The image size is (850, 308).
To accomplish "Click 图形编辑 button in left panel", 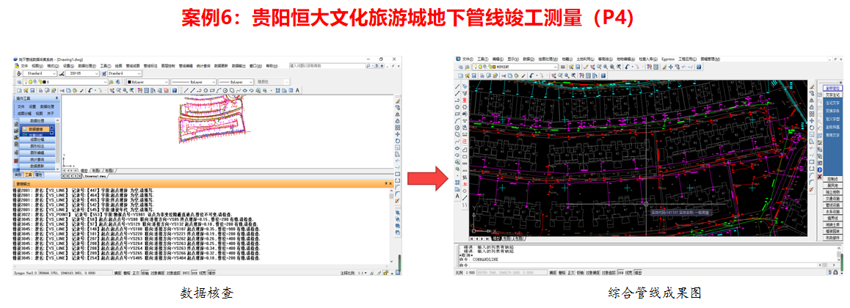I will click(37, 153).
